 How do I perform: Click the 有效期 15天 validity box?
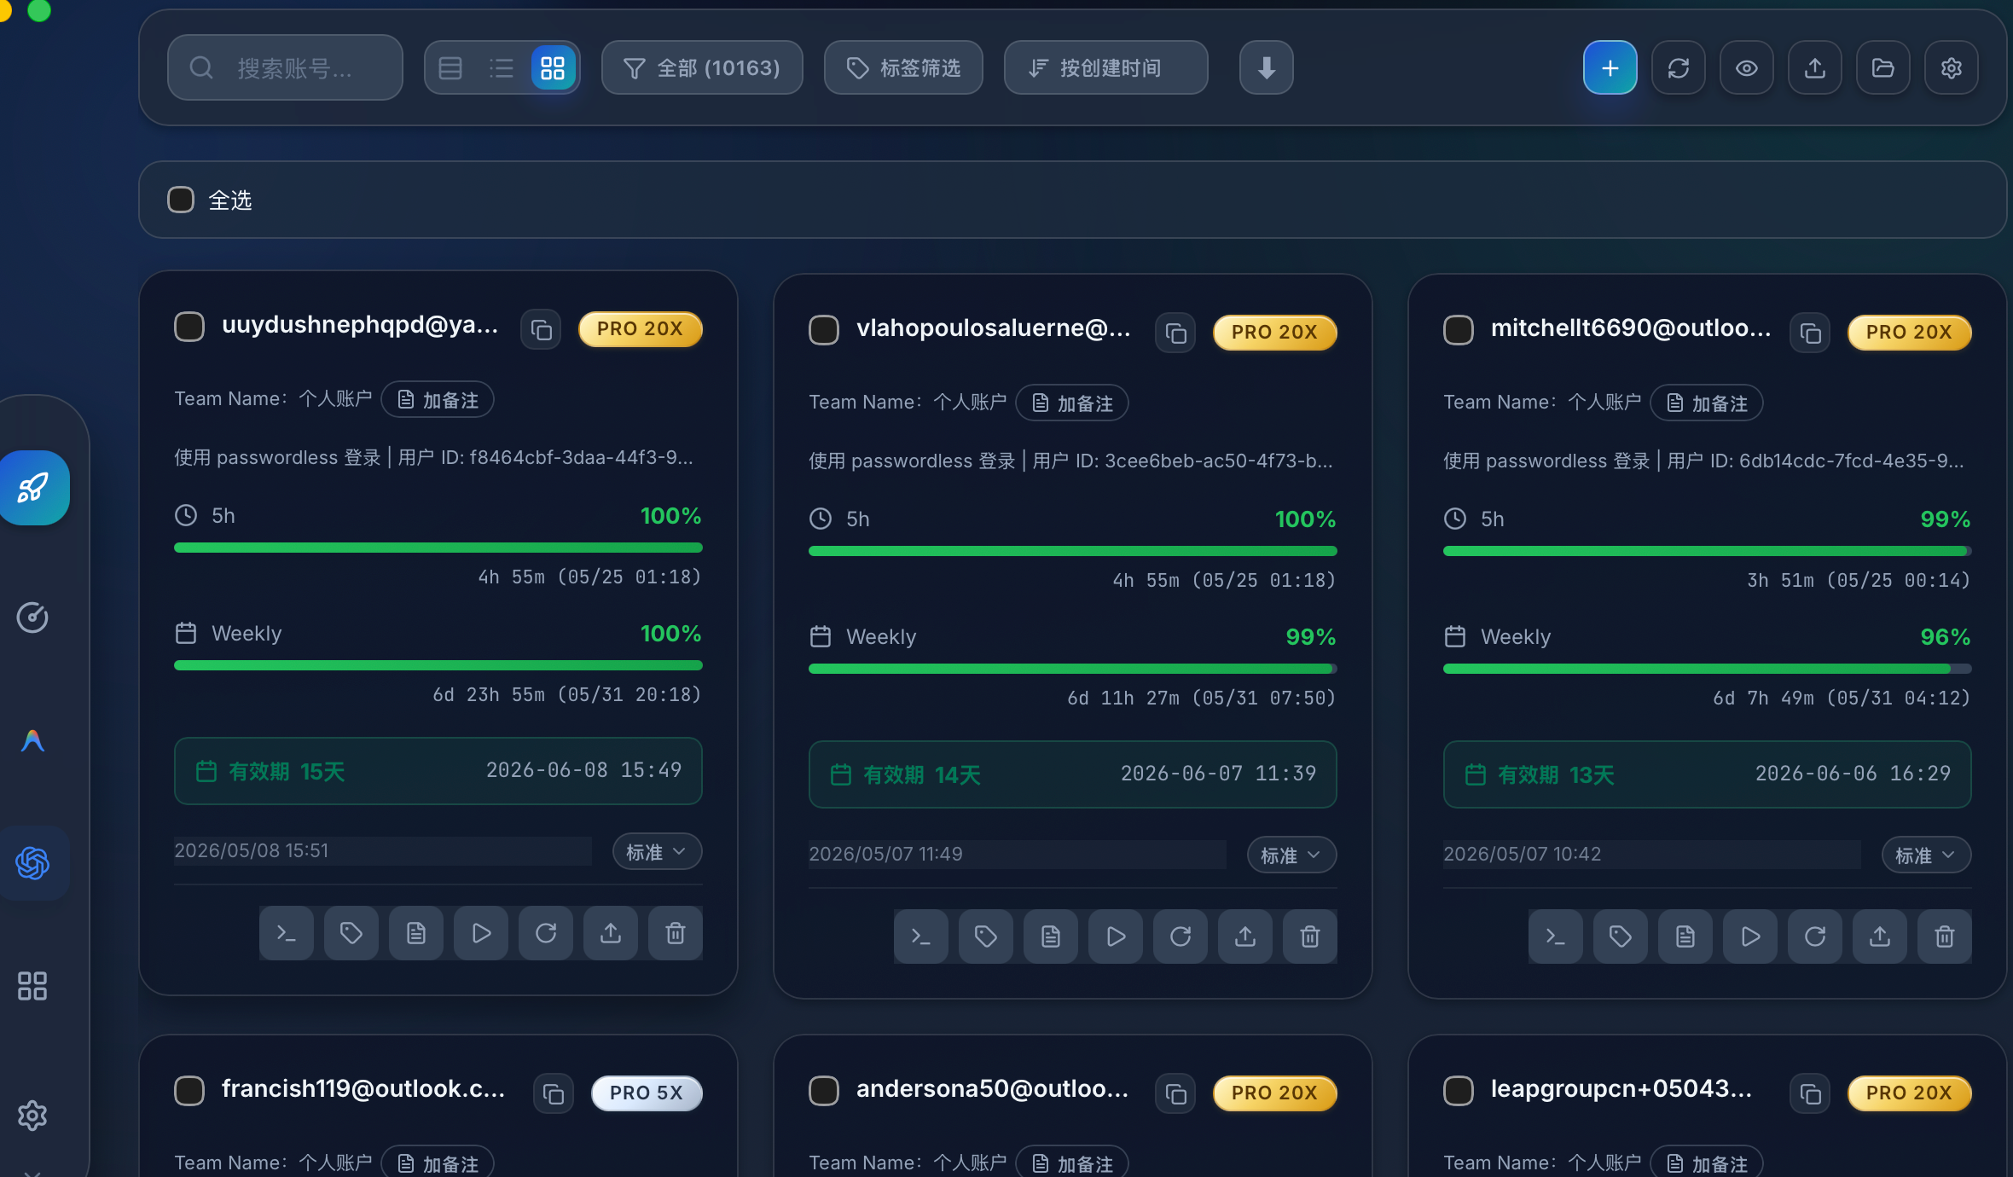tap(438, 771)
